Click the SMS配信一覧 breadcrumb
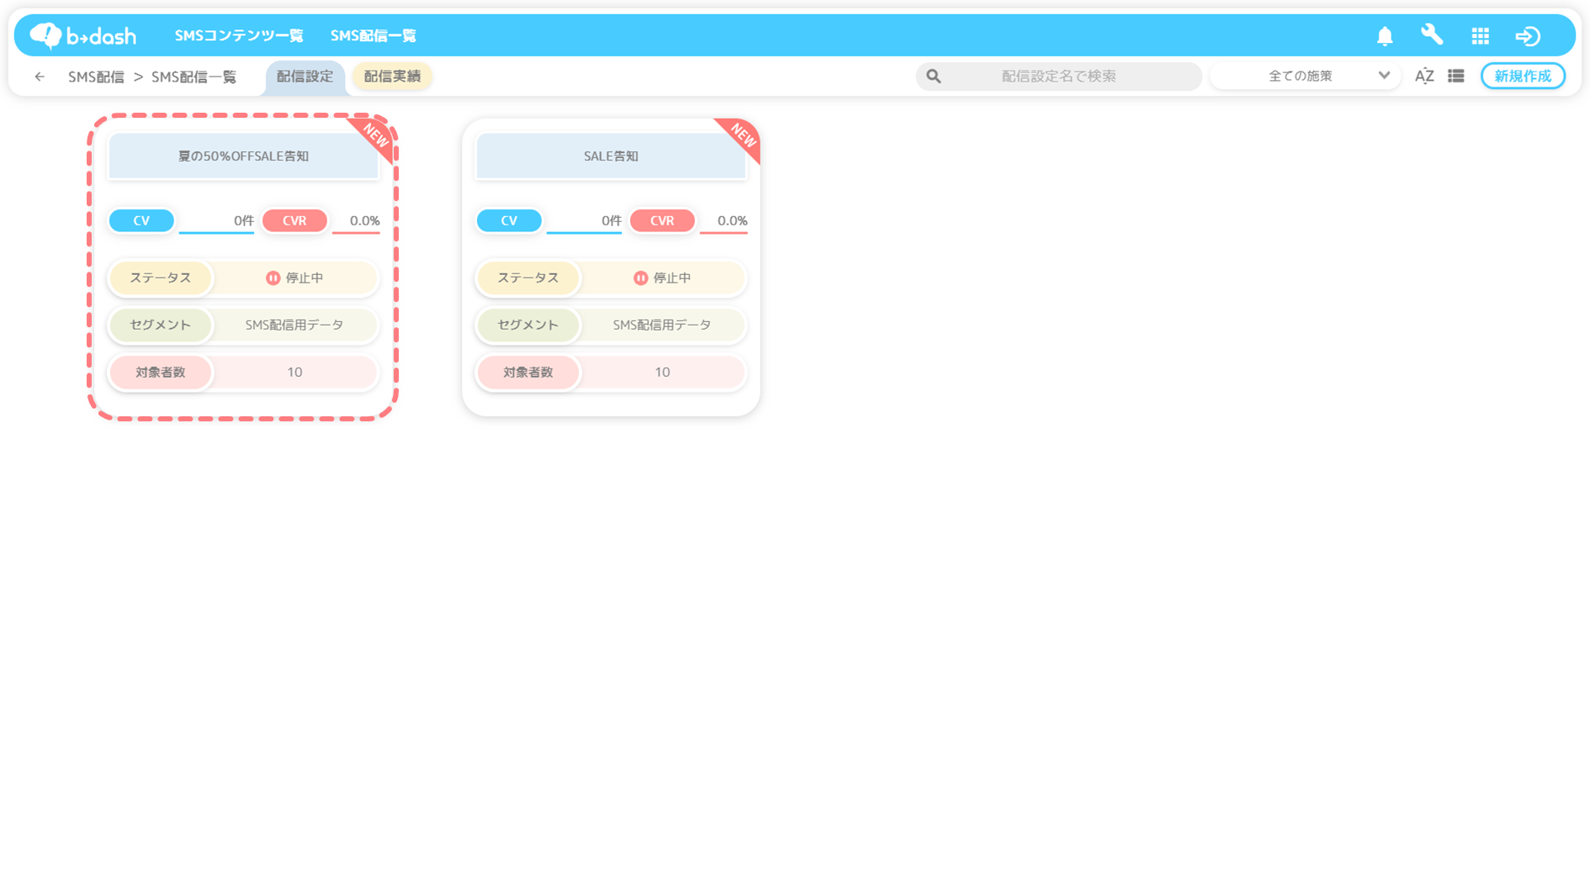The image size is (1590, 894). (193, 77)
